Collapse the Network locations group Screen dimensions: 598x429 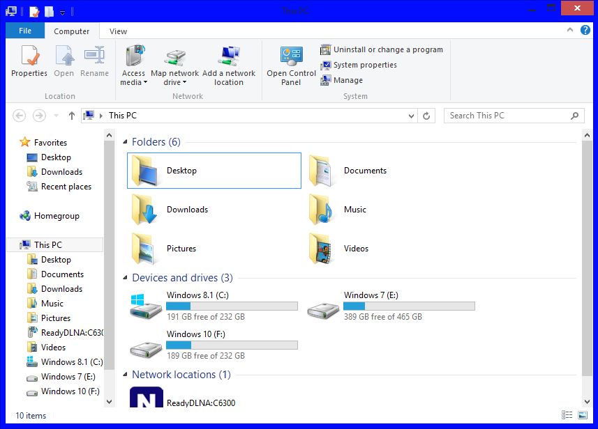coord(126,375)
